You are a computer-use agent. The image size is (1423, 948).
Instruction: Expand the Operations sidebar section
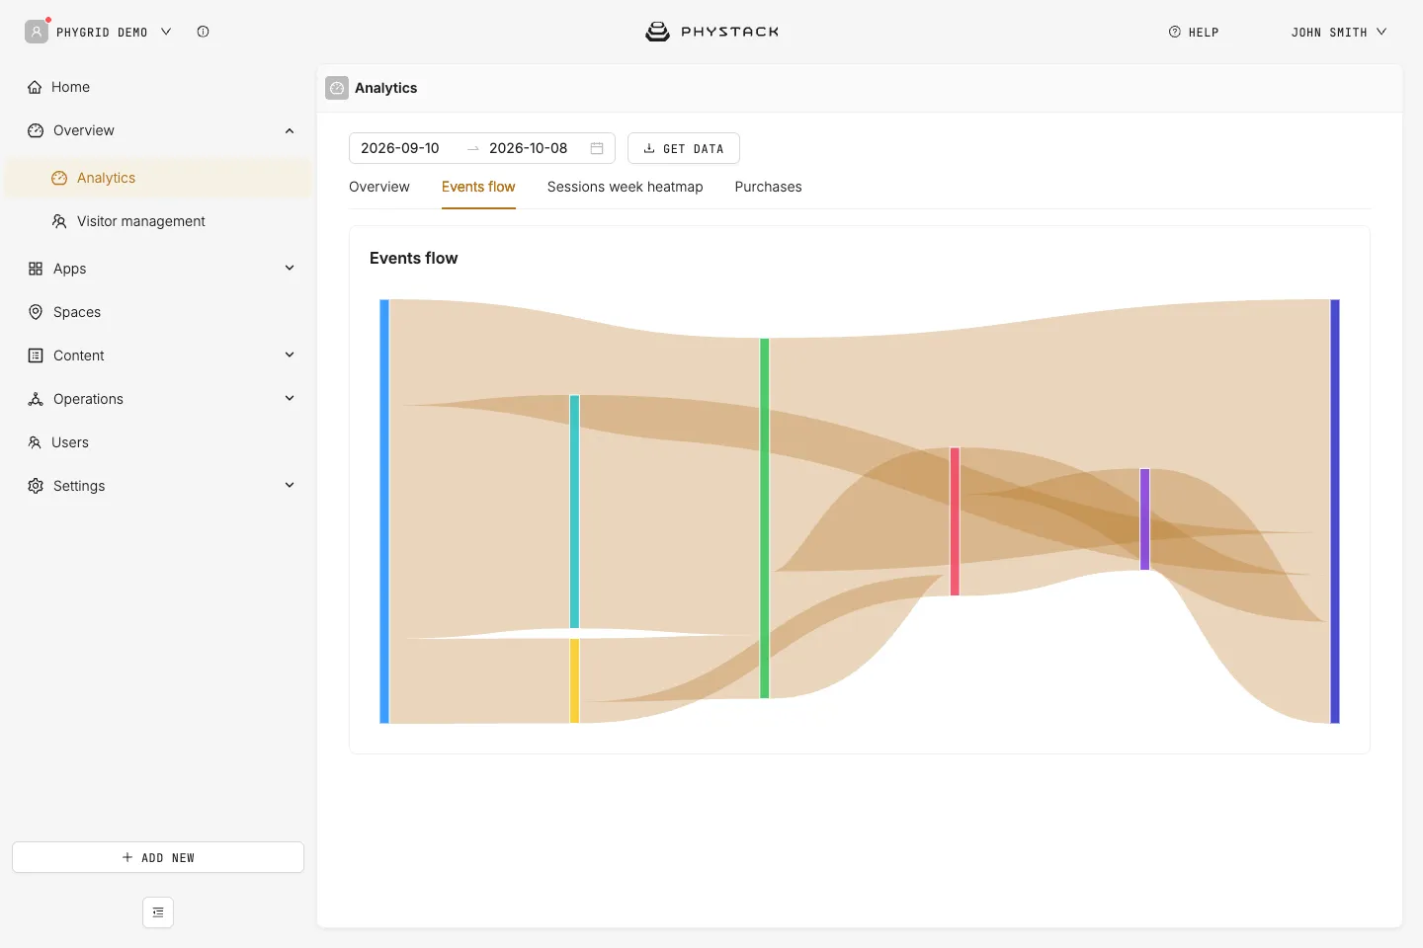[290, 398]
